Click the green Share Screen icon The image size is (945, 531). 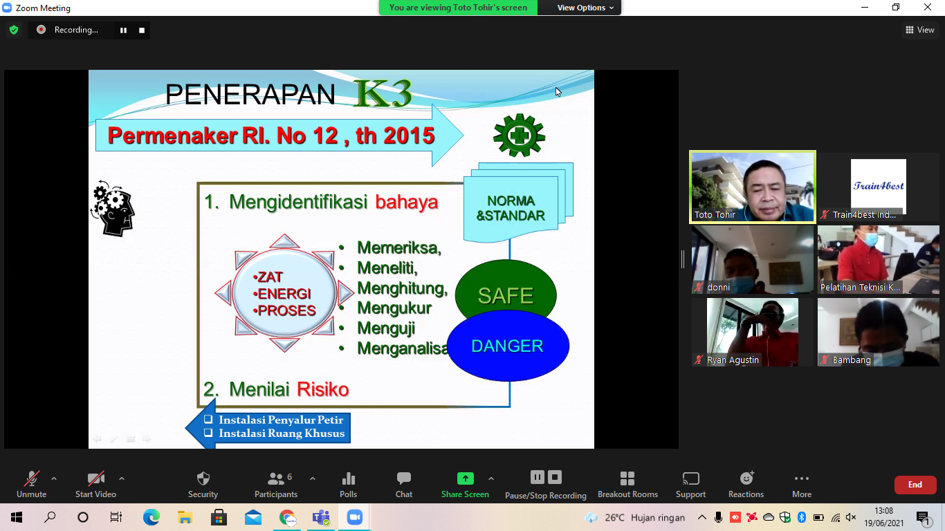(465, 478)
